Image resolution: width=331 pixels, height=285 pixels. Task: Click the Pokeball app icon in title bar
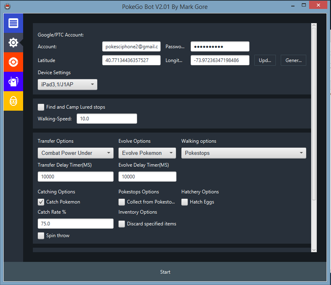click(7, 6)
